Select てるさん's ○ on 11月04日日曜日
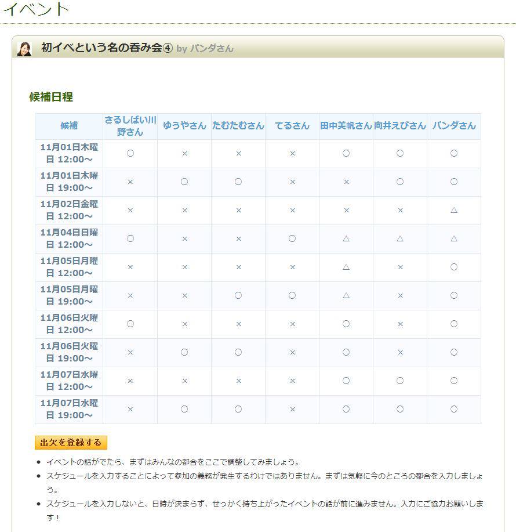The image size is (516, 532). coord(292,238)
